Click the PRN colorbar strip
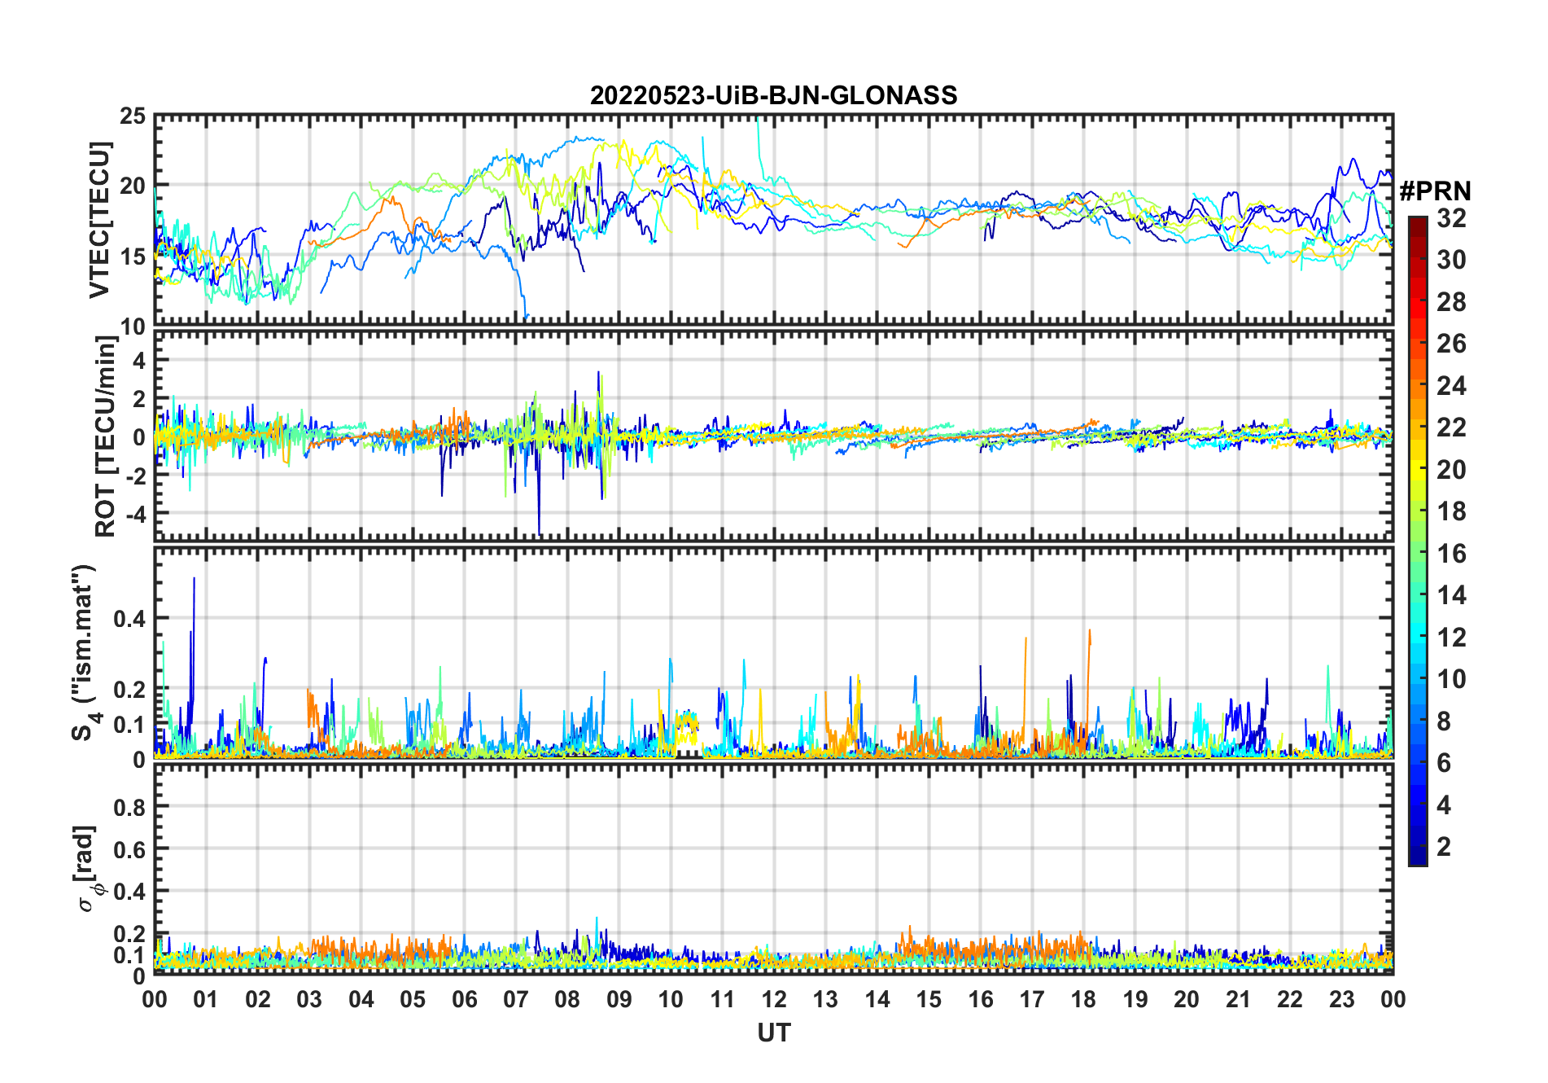The height and width of the screenshot is (1083, 1548). [x=1417, y=541]
